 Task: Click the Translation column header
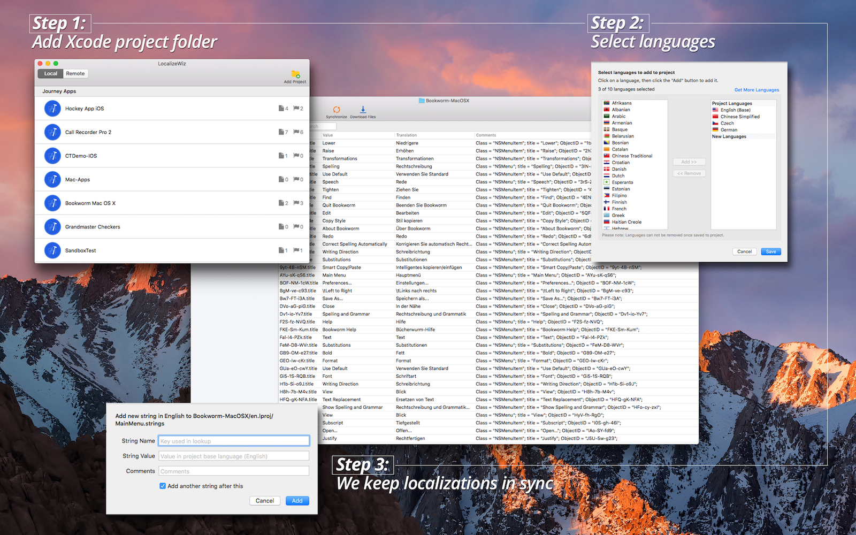coord(407,135)
